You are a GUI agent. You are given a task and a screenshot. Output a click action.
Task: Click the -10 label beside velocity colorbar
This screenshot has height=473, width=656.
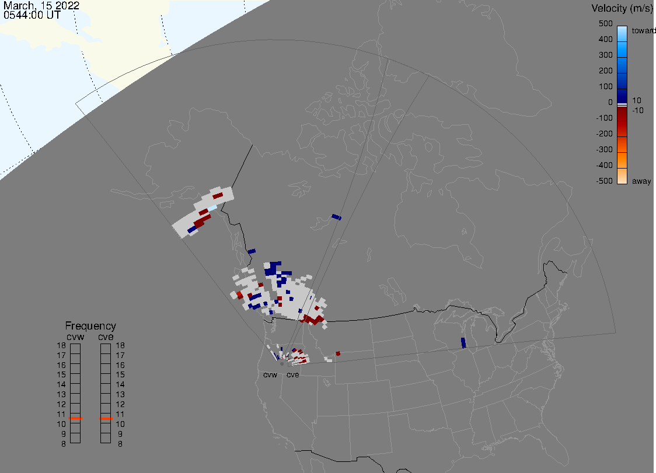[x=637, y=110]
